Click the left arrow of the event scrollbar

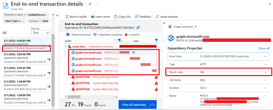coord(66,97)
